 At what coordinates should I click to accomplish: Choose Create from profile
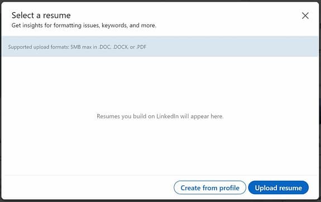(210, 187)
